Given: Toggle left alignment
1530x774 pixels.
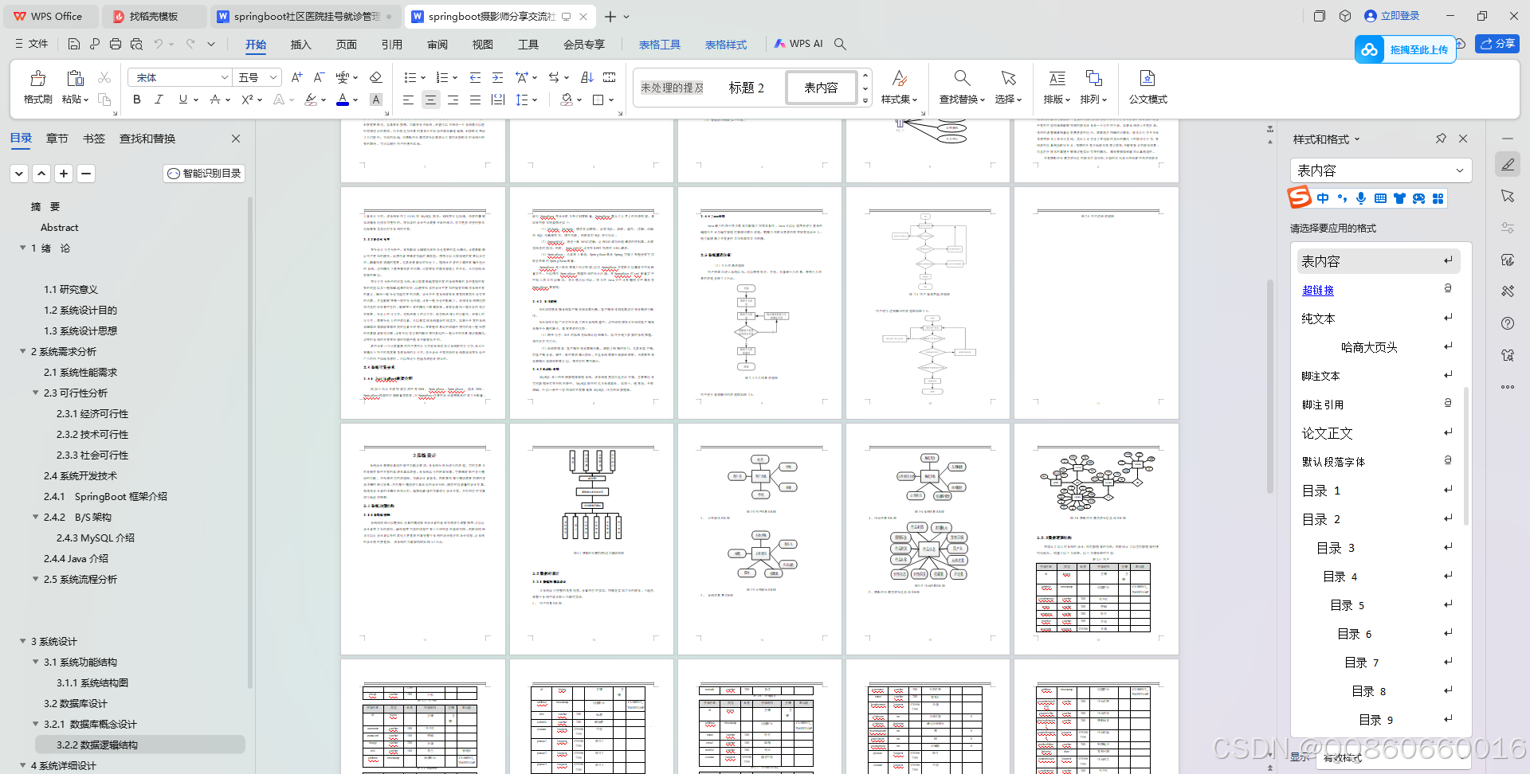Looking at the screenshot, I should [x=408, y=100].
